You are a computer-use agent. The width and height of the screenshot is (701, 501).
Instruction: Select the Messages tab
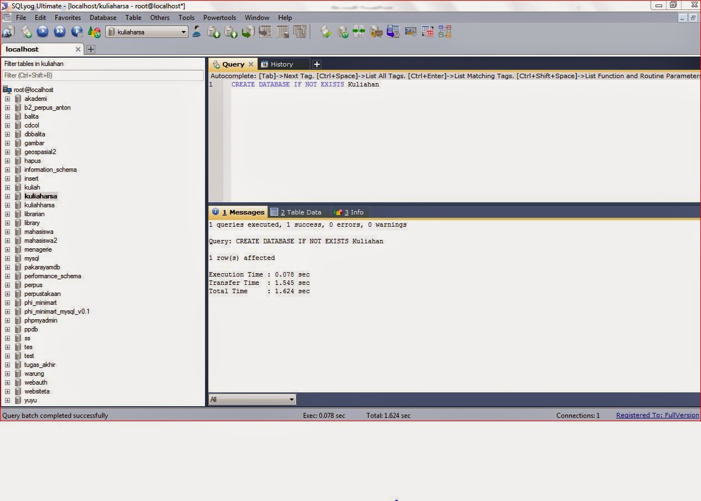[238, 212]
